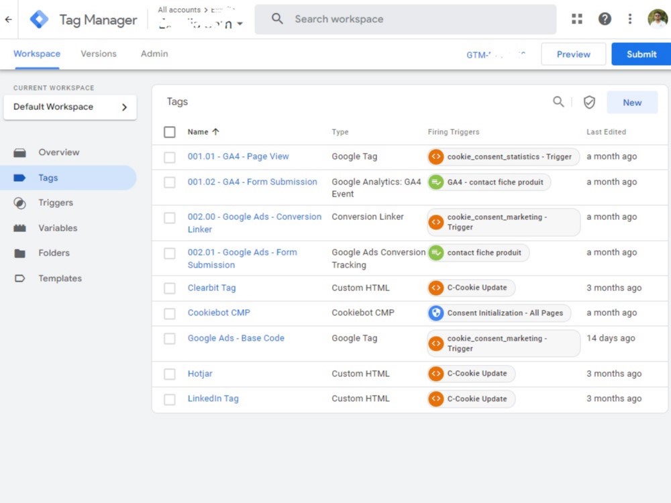Check the Cookiebot CMP row checkbox
Screen dimensions: 671x503
point(170,313)
